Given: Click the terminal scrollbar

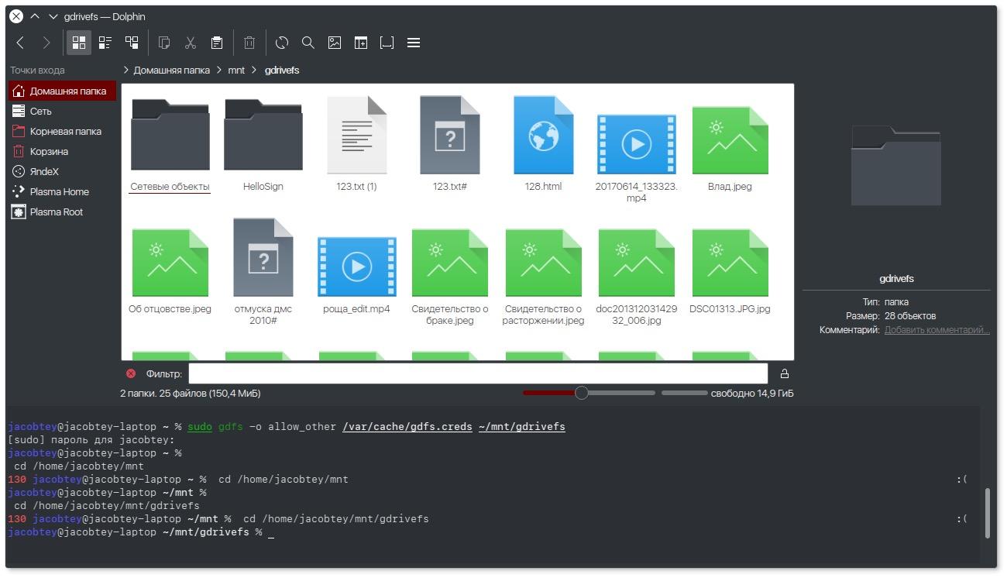Looking at the screenshot, I should click(988, 512).
